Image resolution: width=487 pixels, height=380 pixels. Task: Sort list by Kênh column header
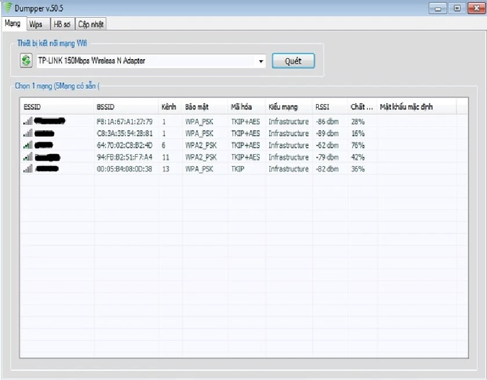(170, 107)
